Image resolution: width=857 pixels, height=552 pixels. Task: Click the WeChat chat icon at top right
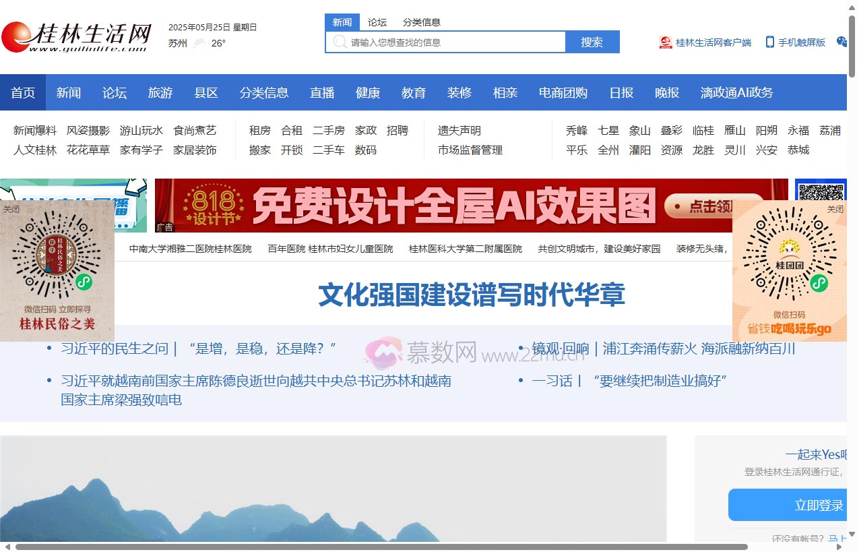(x=842, y=42)
